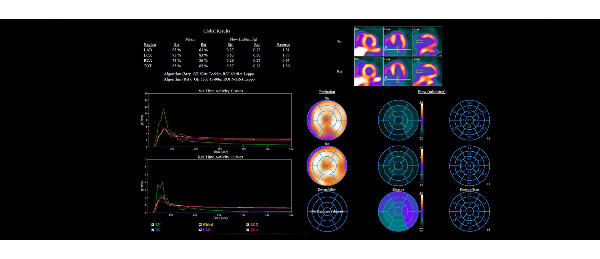Click the Reserve-Stats polar map

point(469,211)
